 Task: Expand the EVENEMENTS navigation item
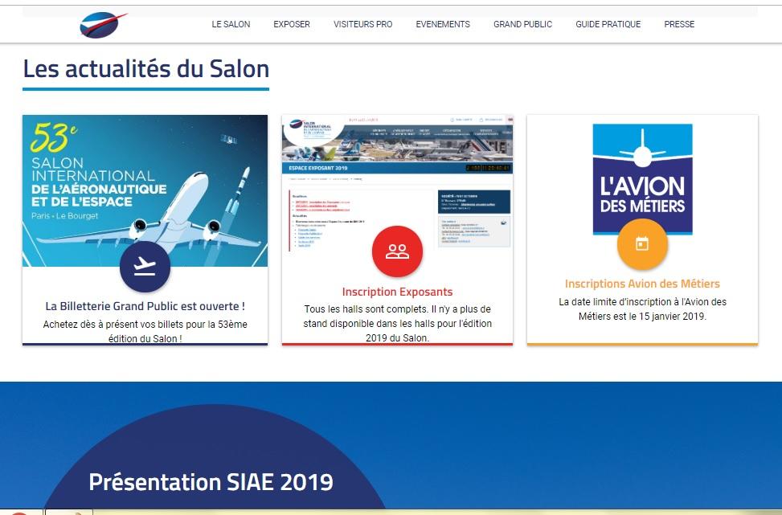[443, 24]
